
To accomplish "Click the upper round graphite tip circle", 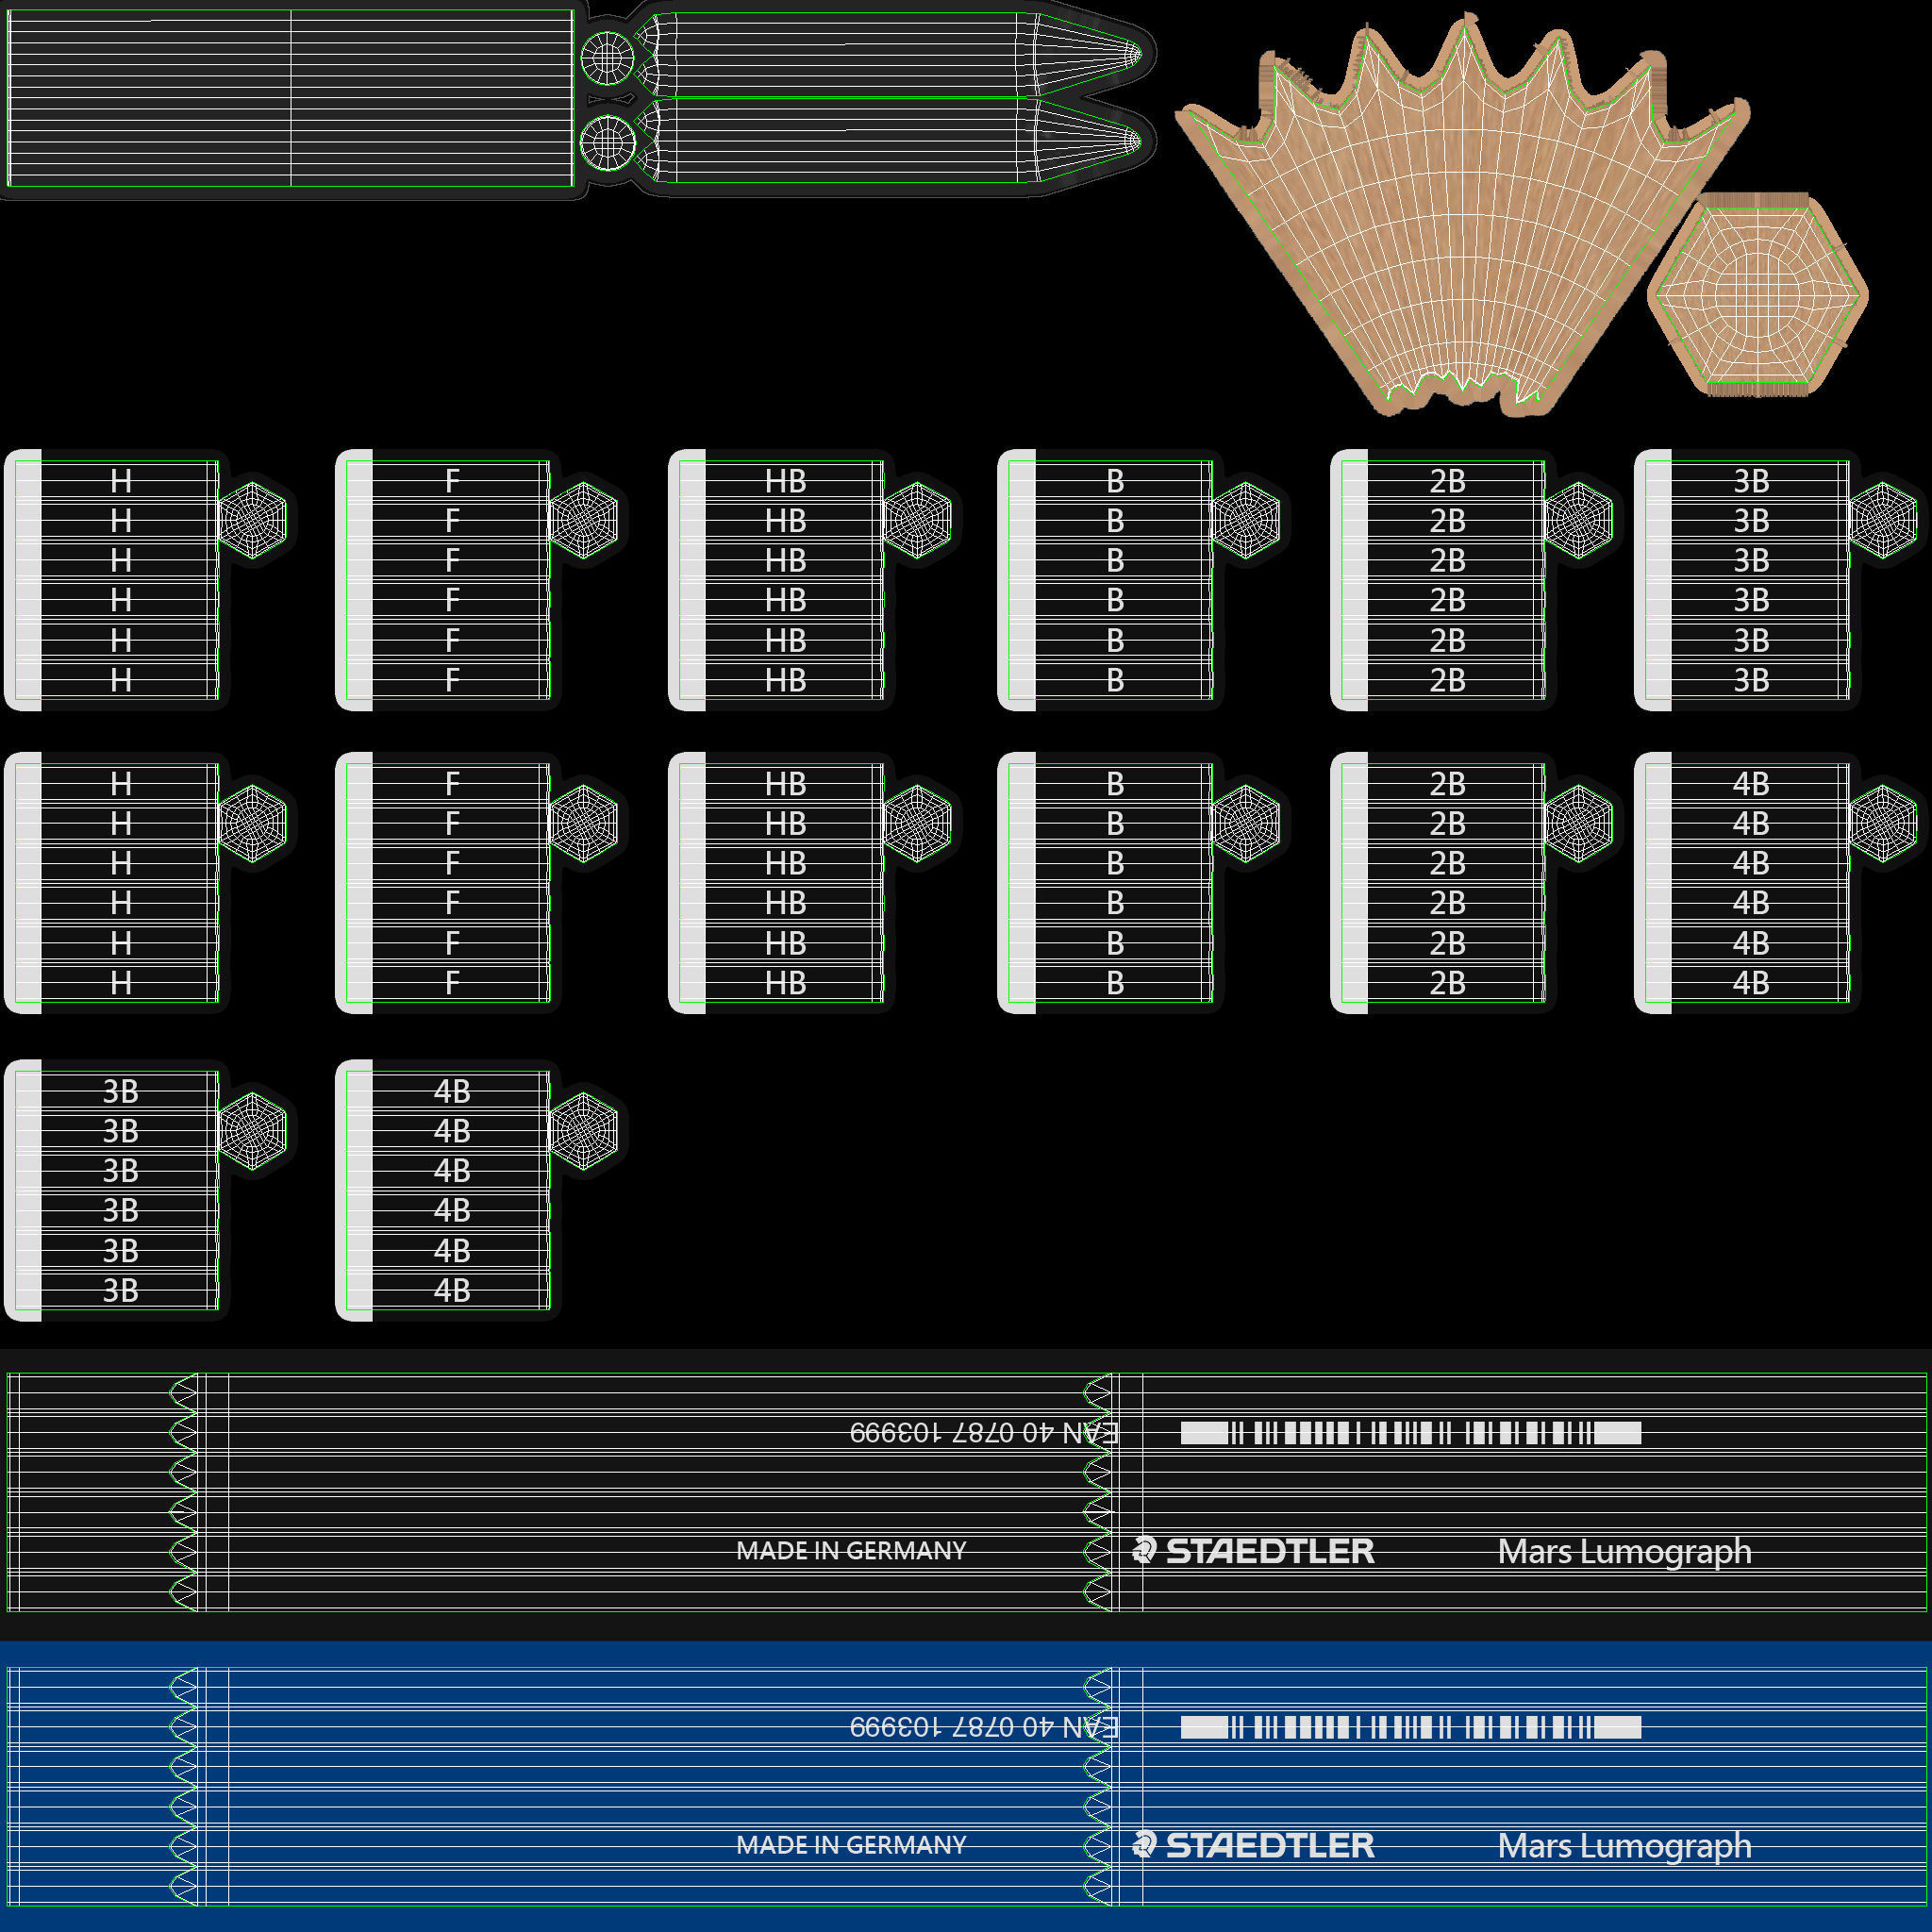I will (x=607, y=58).
